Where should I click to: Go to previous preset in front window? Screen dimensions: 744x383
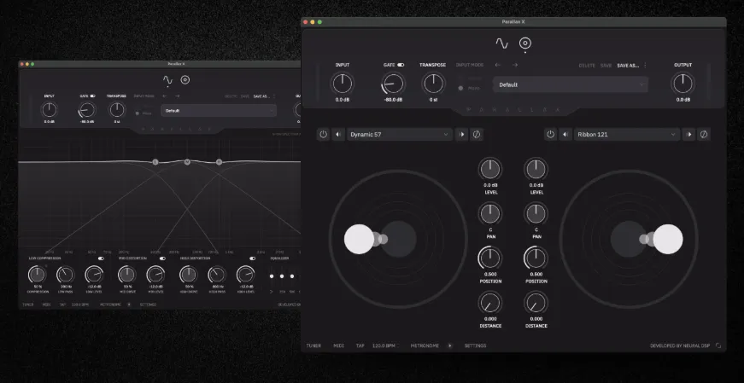point(498,65)
